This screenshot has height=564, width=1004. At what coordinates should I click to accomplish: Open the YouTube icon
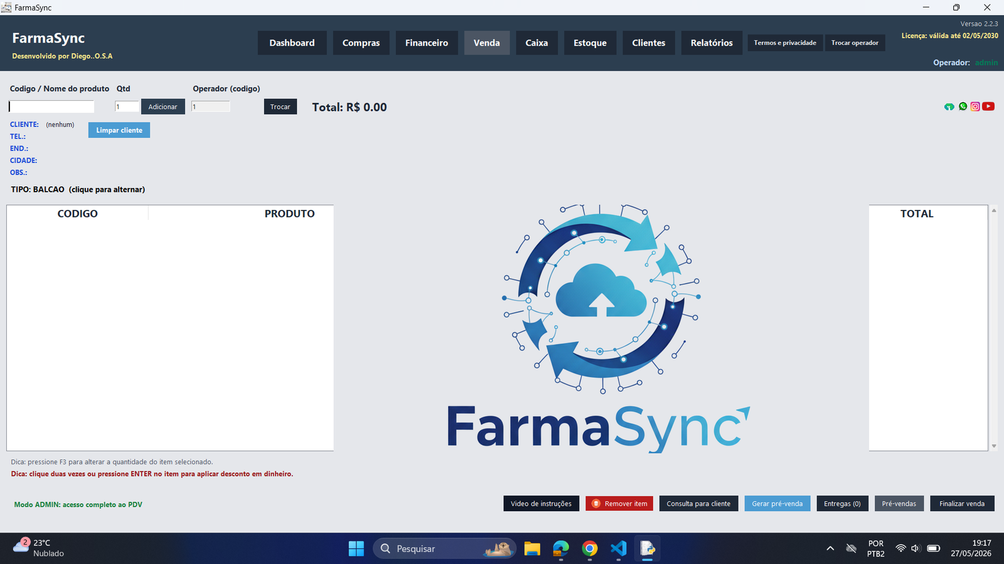[988, 107]
